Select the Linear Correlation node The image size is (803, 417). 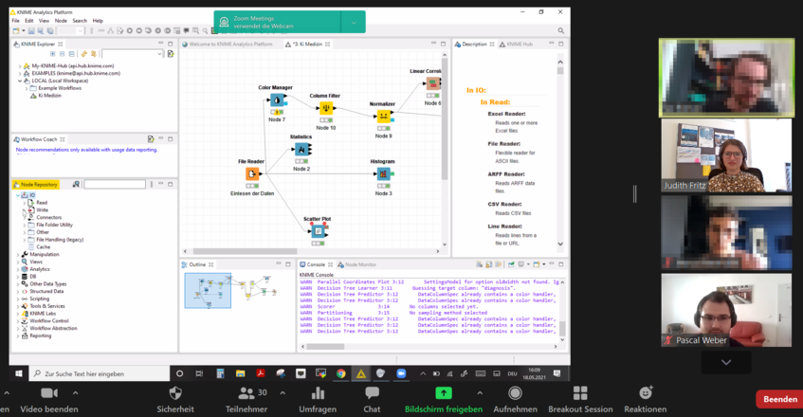433,82
